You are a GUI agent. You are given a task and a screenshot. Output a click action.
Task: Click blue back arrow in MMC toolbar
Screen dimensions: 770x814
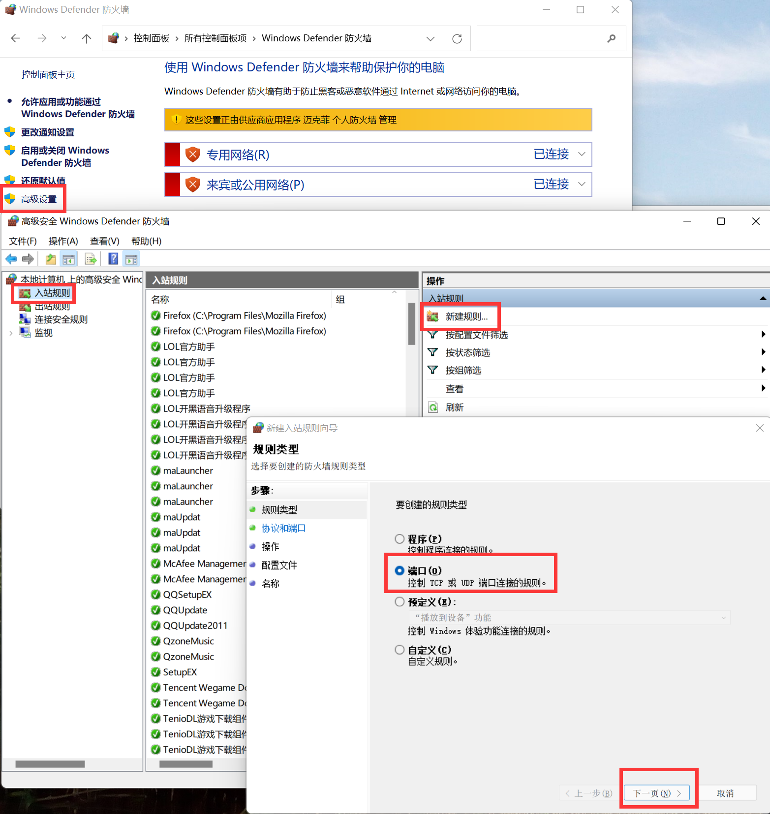point(11,259)
